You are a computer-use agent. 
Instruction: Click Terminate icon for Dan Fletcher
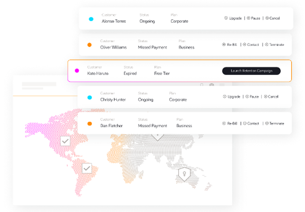267,124
